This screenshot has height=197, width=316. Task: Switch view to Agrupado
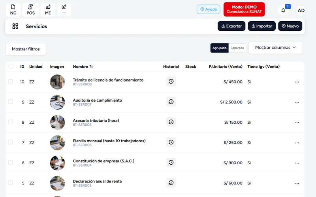point(220,48)
